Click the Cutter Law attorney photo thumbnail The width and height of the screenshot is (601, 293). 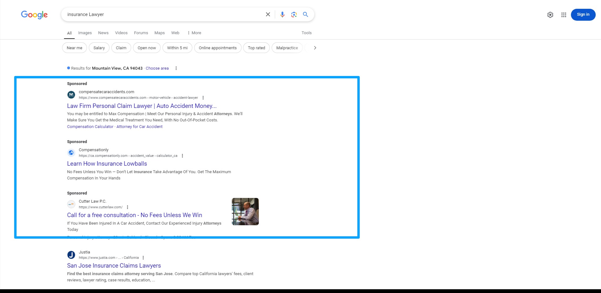pyautogui.click(x=245, y=212)
